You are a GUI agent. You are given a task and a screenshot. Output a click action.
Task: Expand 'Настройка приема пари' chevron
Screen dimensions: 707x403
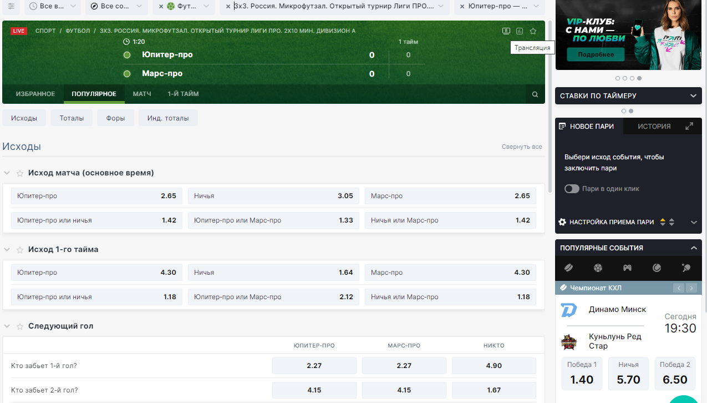(694, 222)
